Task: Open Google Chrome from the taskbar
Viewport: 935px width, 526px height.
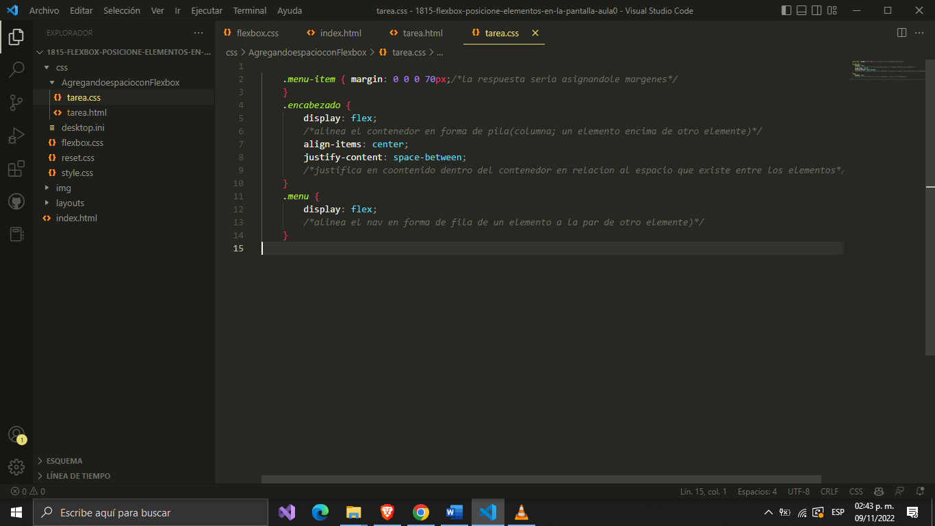Action: 421,512
